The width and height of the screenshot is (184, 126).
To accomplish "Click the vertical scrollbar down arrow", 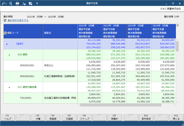I will [177, 102].
